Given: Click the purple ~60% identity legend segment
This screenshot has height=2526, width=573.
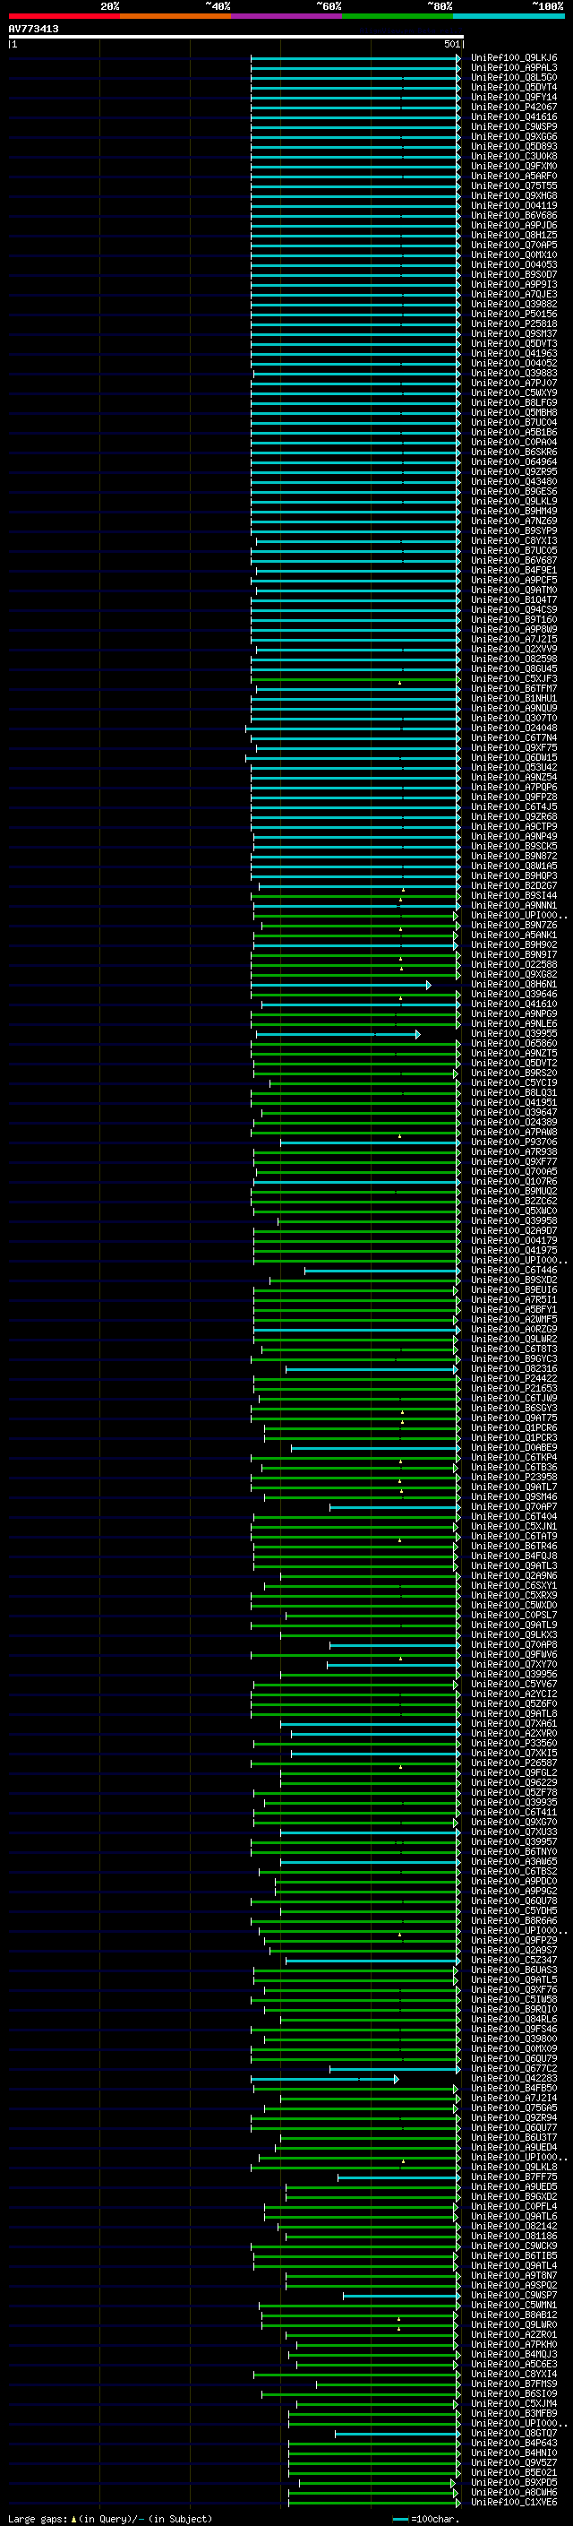Looking at the screenshot, I should pyautogui.click(x=287, y=16).
